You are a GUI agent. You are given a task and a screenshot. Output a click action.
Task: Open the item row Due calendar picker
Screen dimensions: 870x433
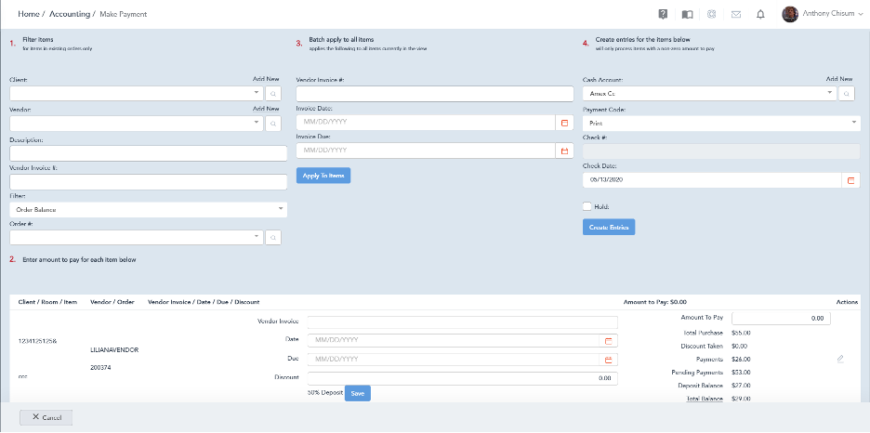tap(608, 360)
